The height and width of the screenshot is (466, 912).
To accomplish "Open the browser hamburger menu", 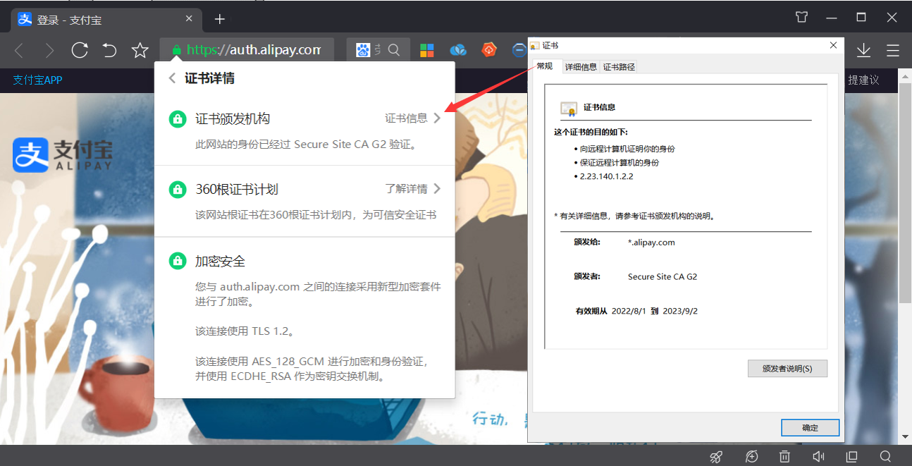I will pyautogui.click(x=893, y=50).
